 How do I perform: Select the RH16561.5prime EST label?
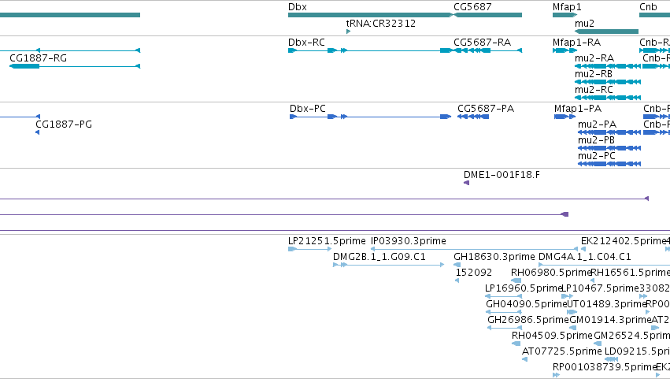pyautogui.click(x=631, y=273)
